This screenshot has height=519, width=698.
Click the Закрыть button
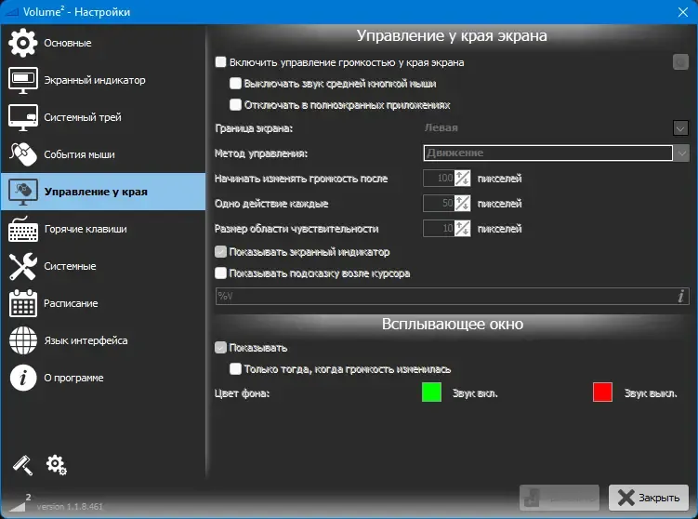point(649,498)
